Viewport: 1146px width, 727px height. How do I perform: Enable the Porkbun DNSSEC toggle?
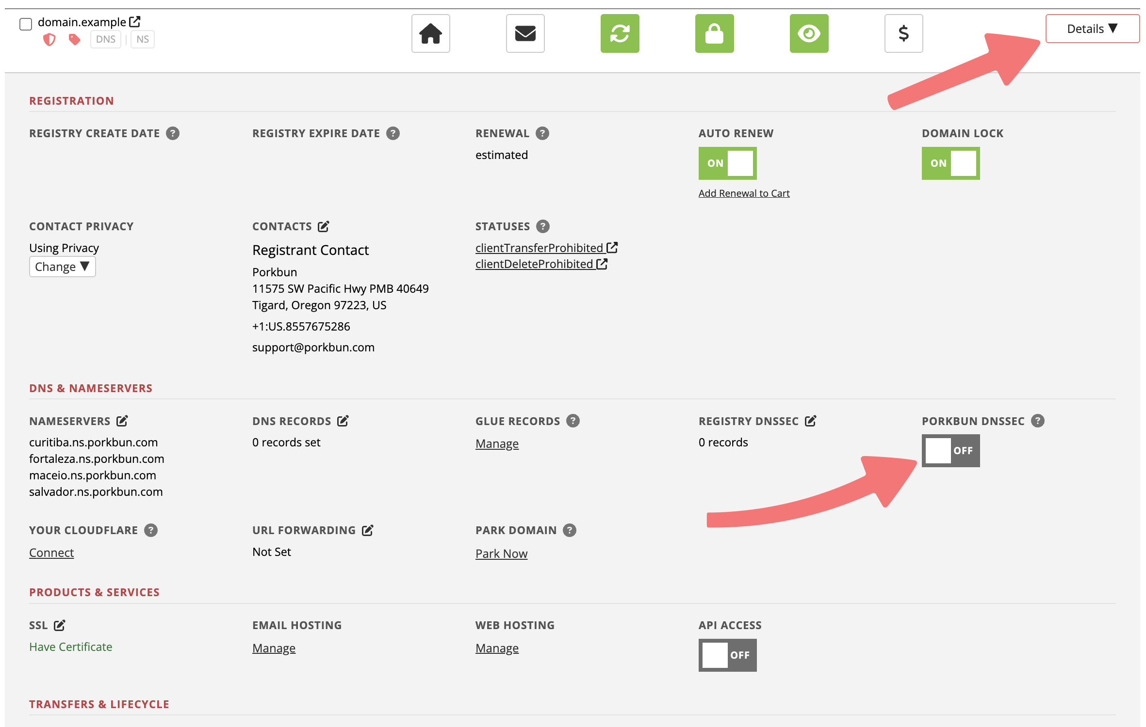click(x=950, y=451)
